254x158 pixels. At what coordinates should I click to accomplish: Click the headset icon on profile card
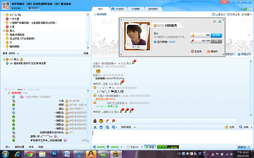coord(215,21)
